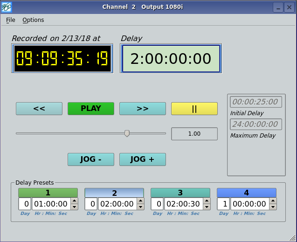Open the Options menu

click(33, 20)
